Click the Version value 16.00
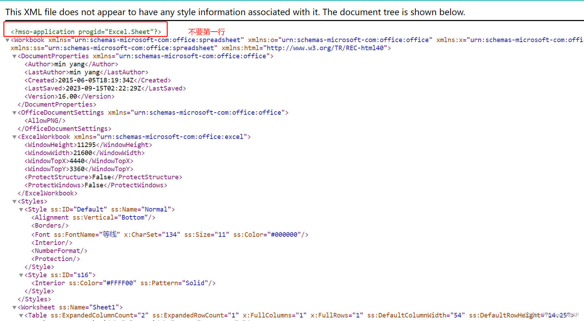The height and width of the screenshot is (321, 584). pos(68,96)
